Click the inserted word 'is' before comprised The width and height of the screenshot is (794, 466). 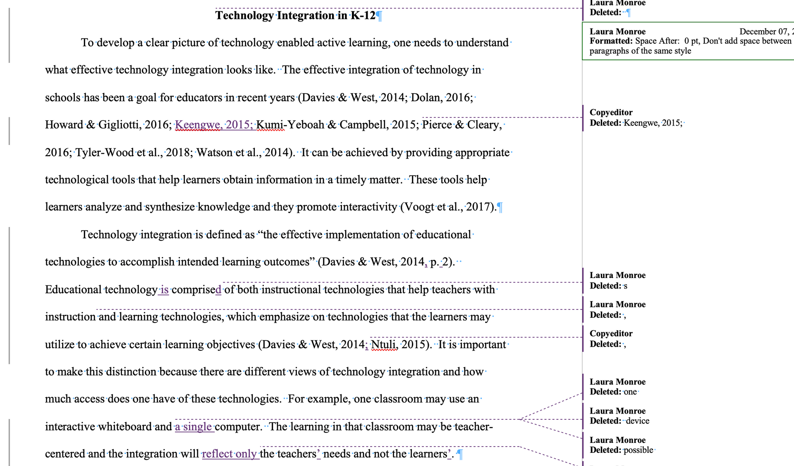(165, 290)
